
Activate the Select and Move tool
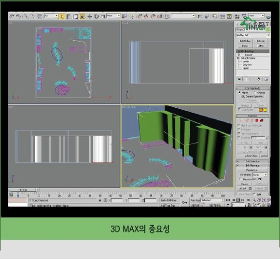pyautogui.click(x=90, y=16)
